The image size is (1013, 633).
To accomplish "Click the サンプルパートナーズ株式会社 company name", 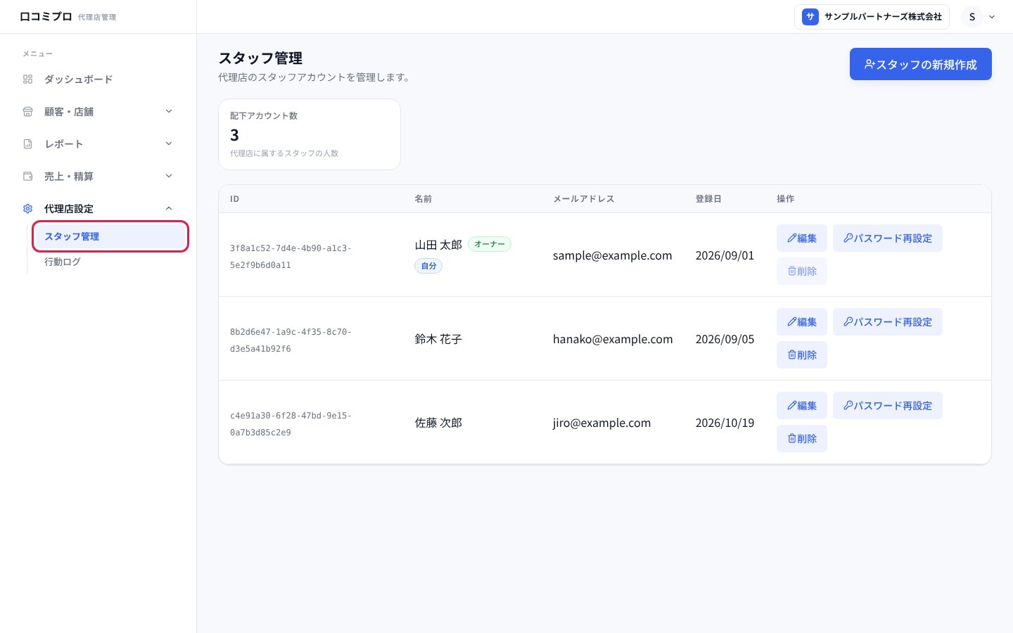I will coord(883,17).
